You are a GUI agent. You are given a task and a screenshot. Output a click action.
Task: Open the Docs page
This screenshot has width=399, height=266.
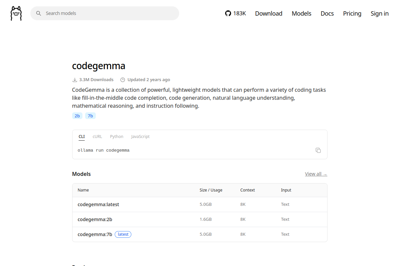point(327,13)
